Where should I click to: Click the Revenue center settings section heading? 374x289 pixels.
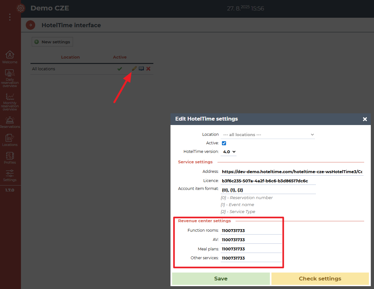(204, 221)
